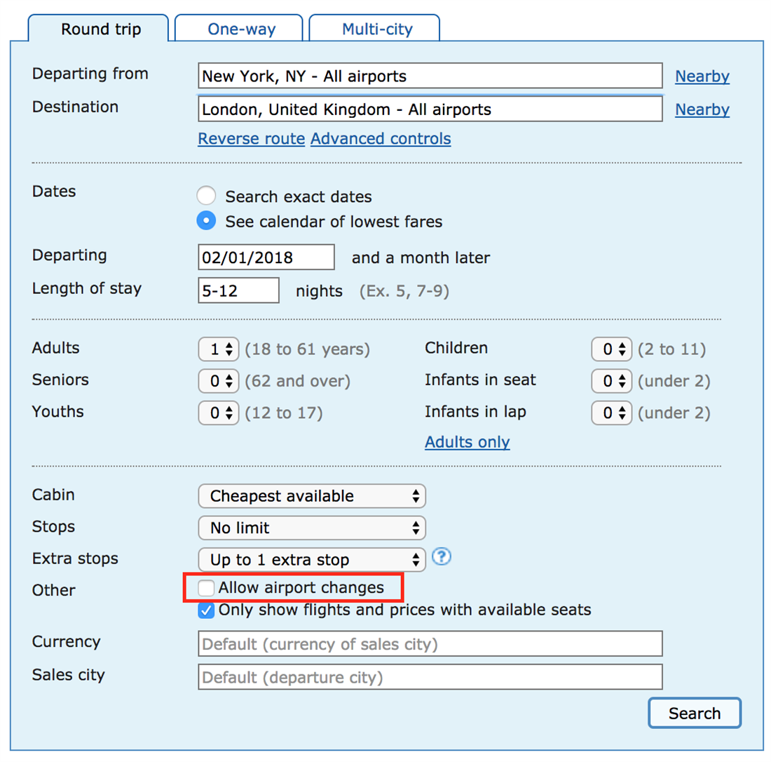Viewport: 771px width, 762px height.
Task: Click the help icon beside Extra stops
Action: [442, 557]
